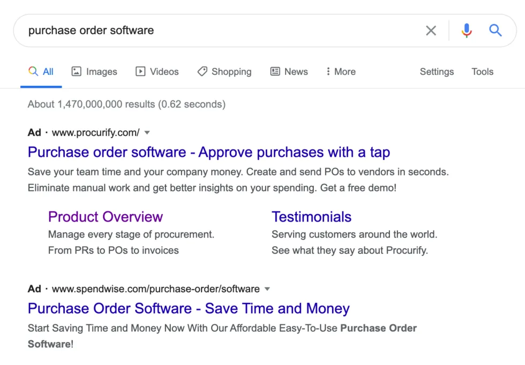The width and height of the screenshot is (525, 365).
Task: Go to the Shopping tab
Action: pos(224,72)
